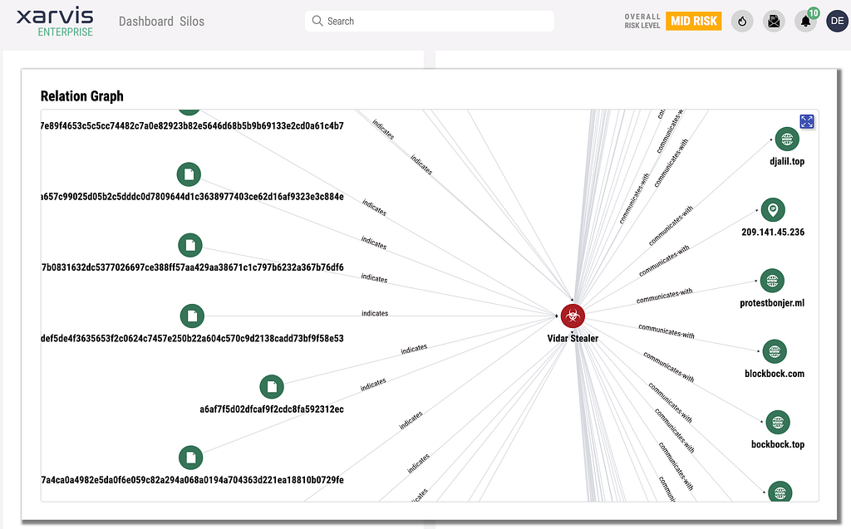Click the flame icon in header
The height and width of the screenshot is (529, 851).
pyautogui.click(x=742, y=22)
